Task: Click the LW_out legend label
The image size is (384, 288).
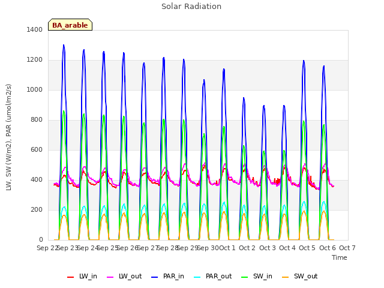Action: click(x=130, y=277)
